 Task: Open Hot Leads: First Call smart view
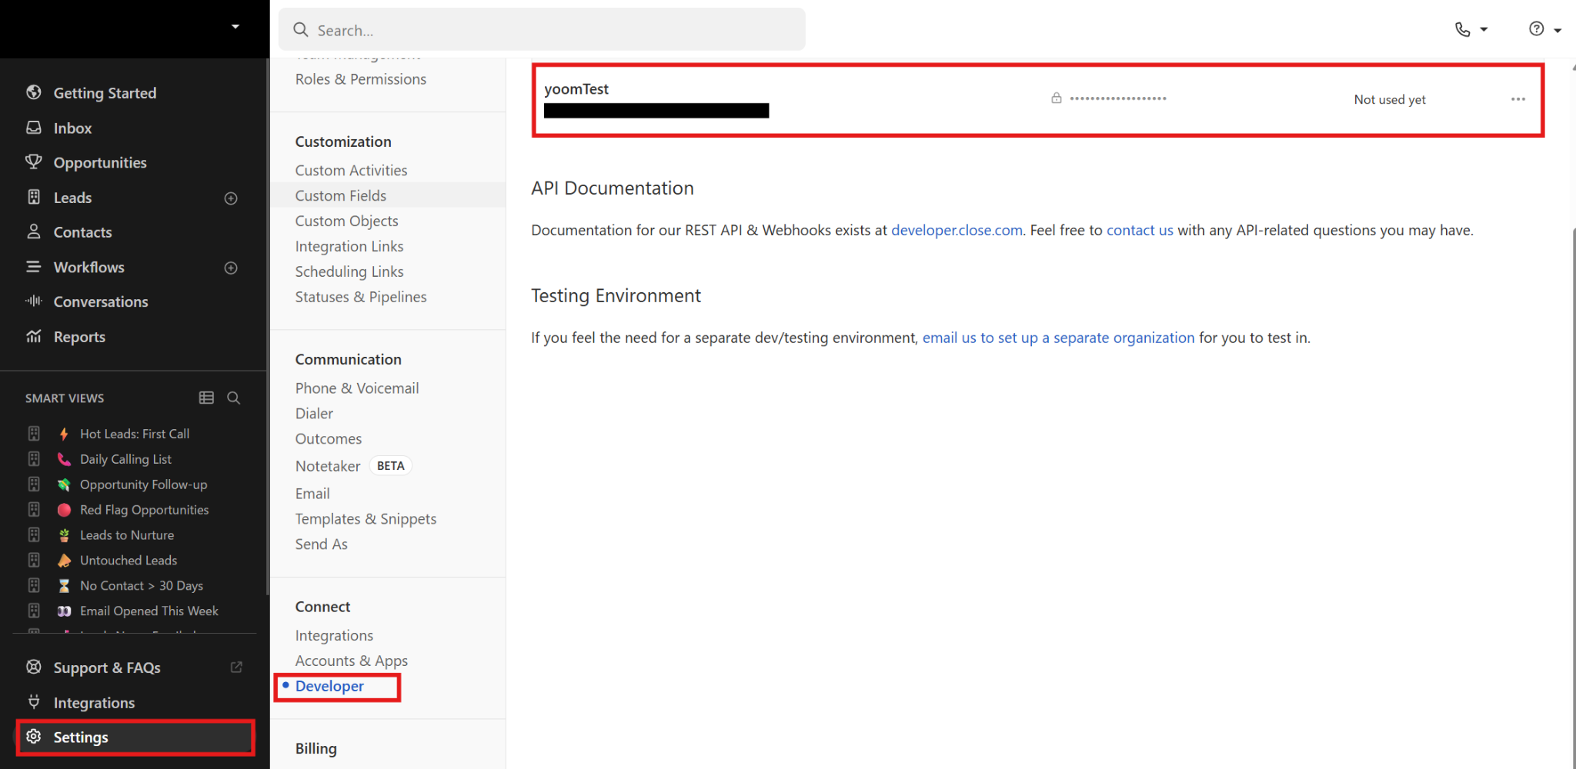(135, 434)
